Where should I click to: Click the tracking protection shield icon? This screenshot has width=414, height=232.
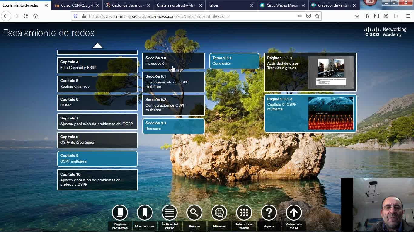click(x=75, y=16)
